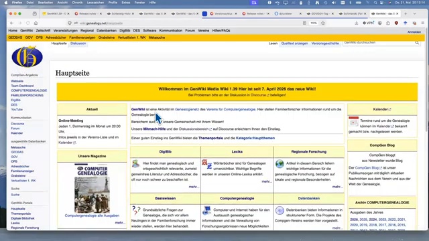The height and width of the screenshot is (241, 429).
Task: Open Verlustlisten 1. WK in left sidebar
Action: tap(23, 181)
